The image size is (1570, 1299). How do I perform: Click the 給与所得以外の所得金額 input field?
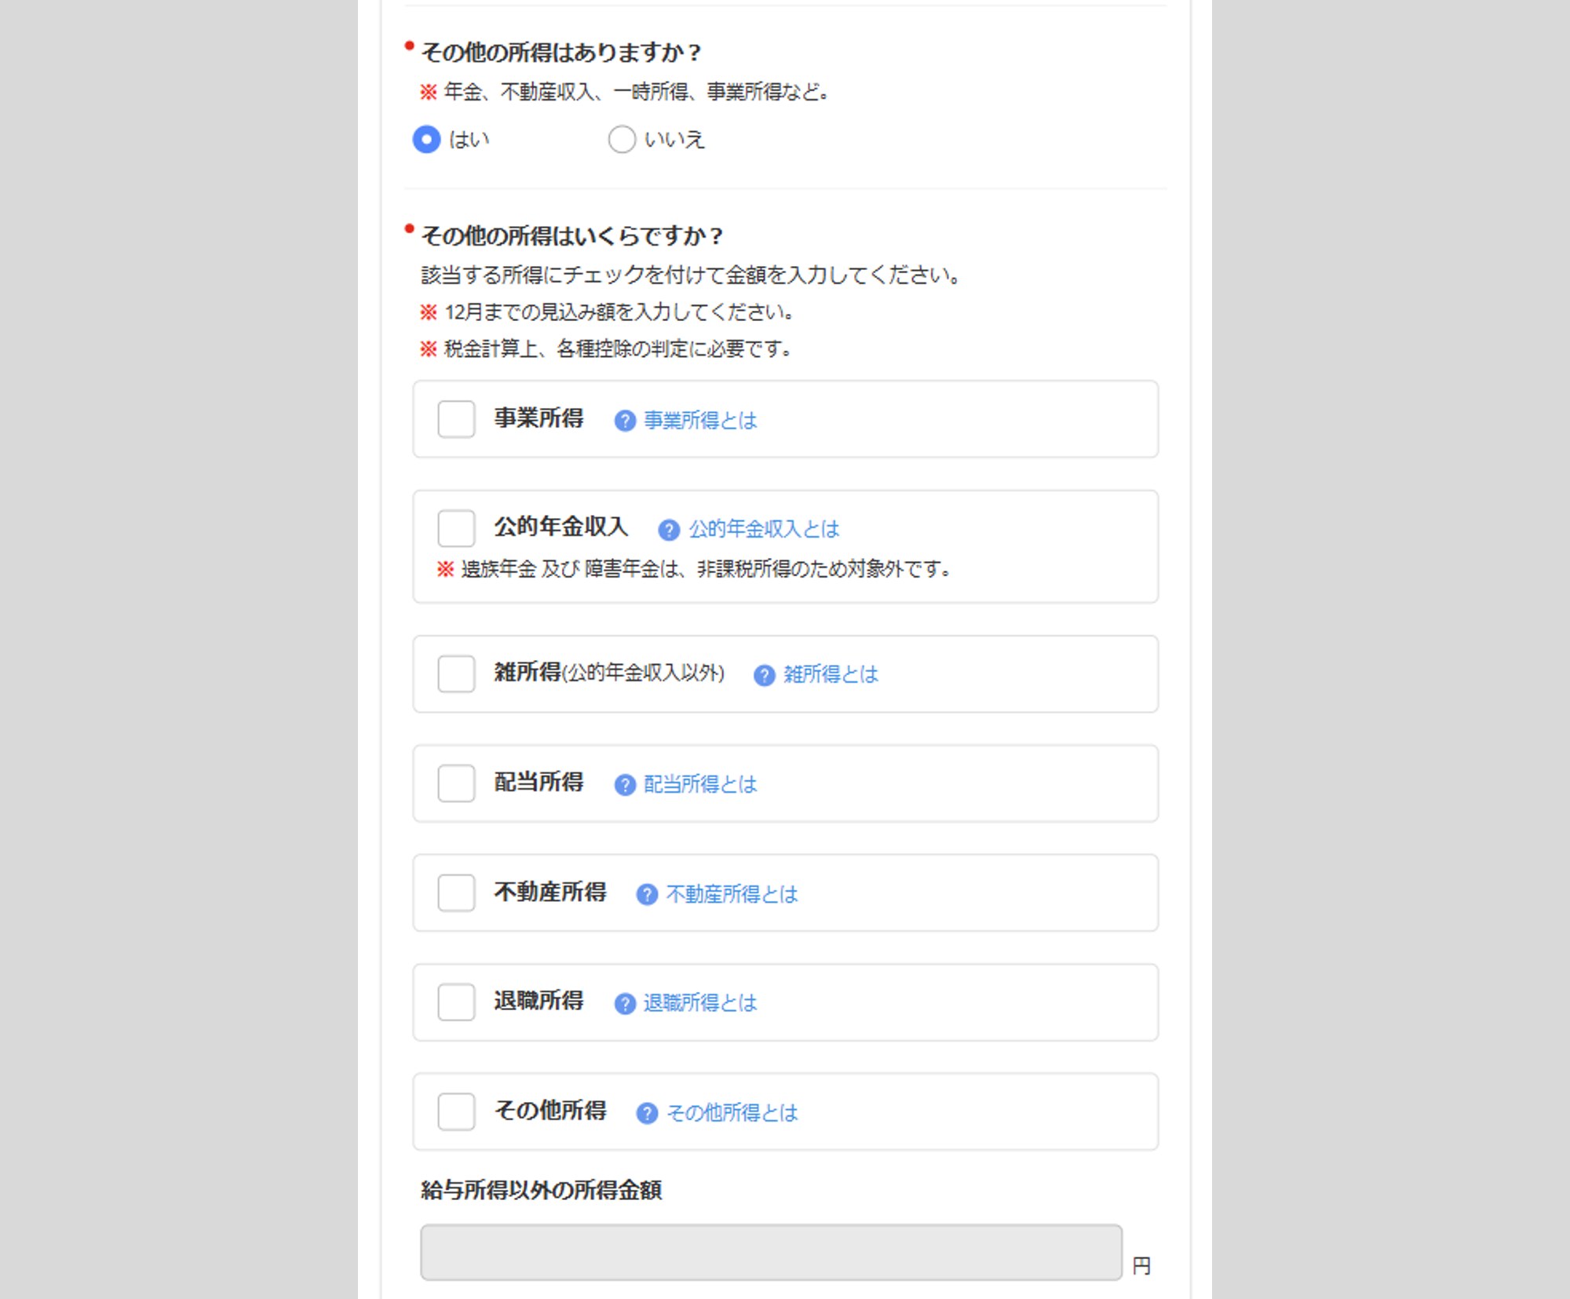tap(771, 1253)
